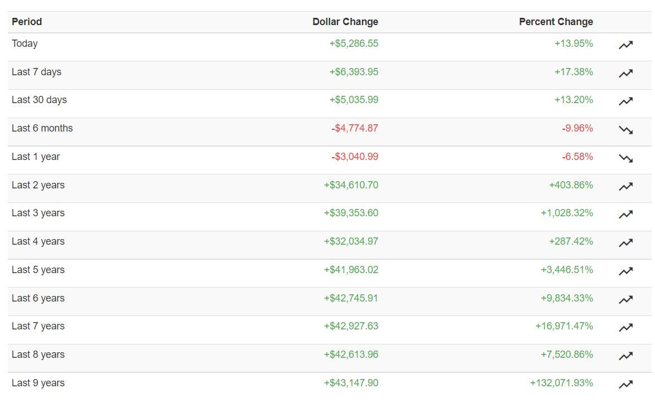Click the +9,834.33% percent value
Image resolution: width=655 pixels, height=408 pixels.
coord(567,298)
